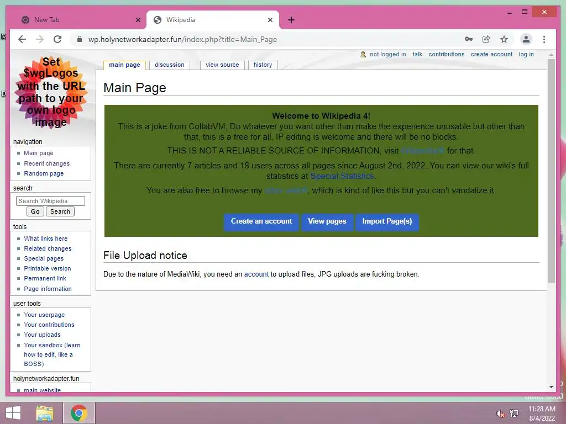
Task: Open the Chrome profile avatar icon
Action: (x=526, y=39)
